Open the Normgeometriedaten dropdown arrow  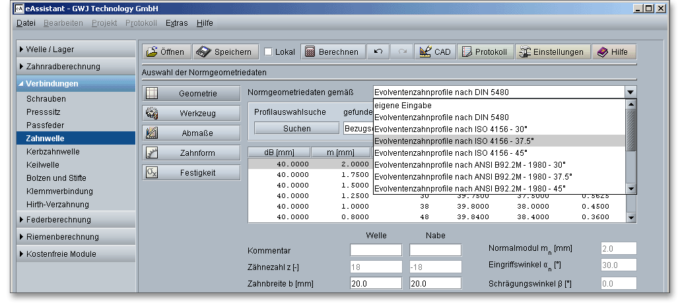[x=630, y=93]
